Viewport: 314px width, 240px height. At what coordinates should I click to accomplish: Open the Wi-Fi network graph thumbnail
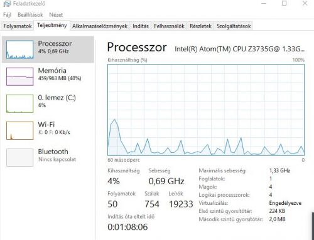click(19, 130)
